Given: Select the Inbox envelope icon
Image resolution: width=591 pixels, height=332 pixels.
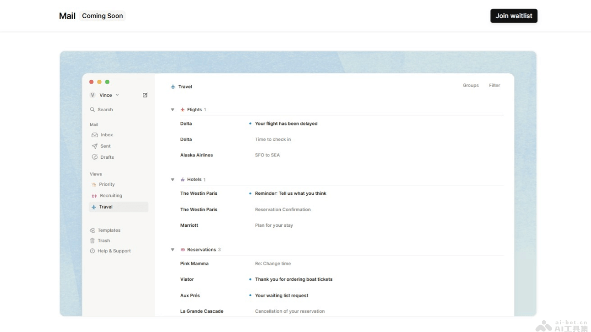Looking at the screenshot, I should click(94, 135).
